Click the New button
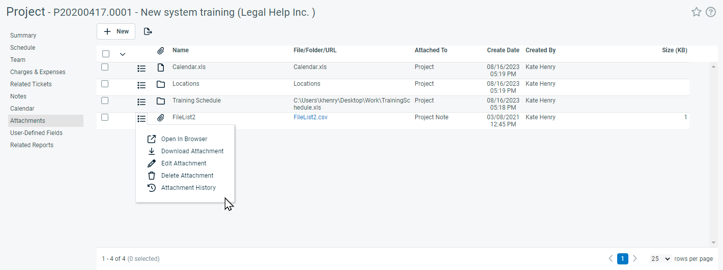Viewport: 723px width, 270px height. point(116,31)
